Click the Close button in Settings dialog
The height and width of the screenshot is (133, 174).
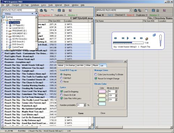103,113
